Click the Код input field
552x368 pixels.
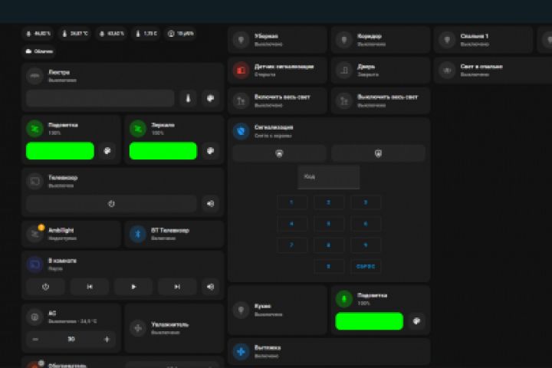tap(328, 177)
